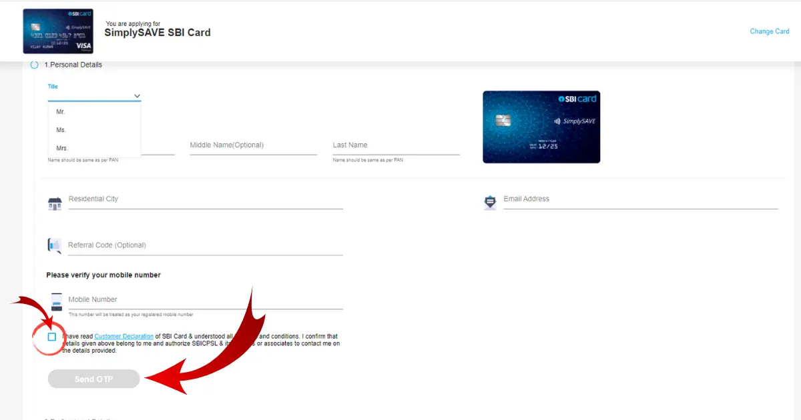
Task: Click the house icon beside Residential City
Action: [x=55, y=203]
